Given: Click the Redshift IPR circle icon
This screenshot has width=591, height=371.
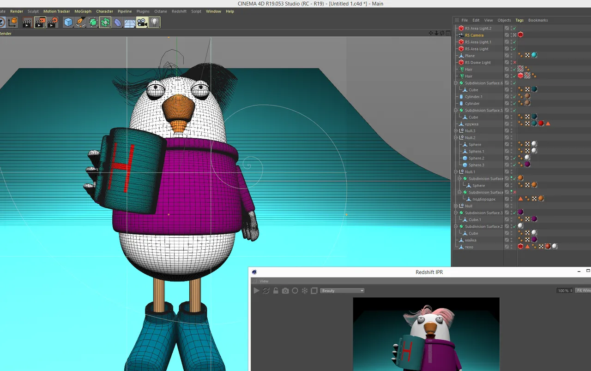Looking at the screenshot, I should tap(295, 291).
